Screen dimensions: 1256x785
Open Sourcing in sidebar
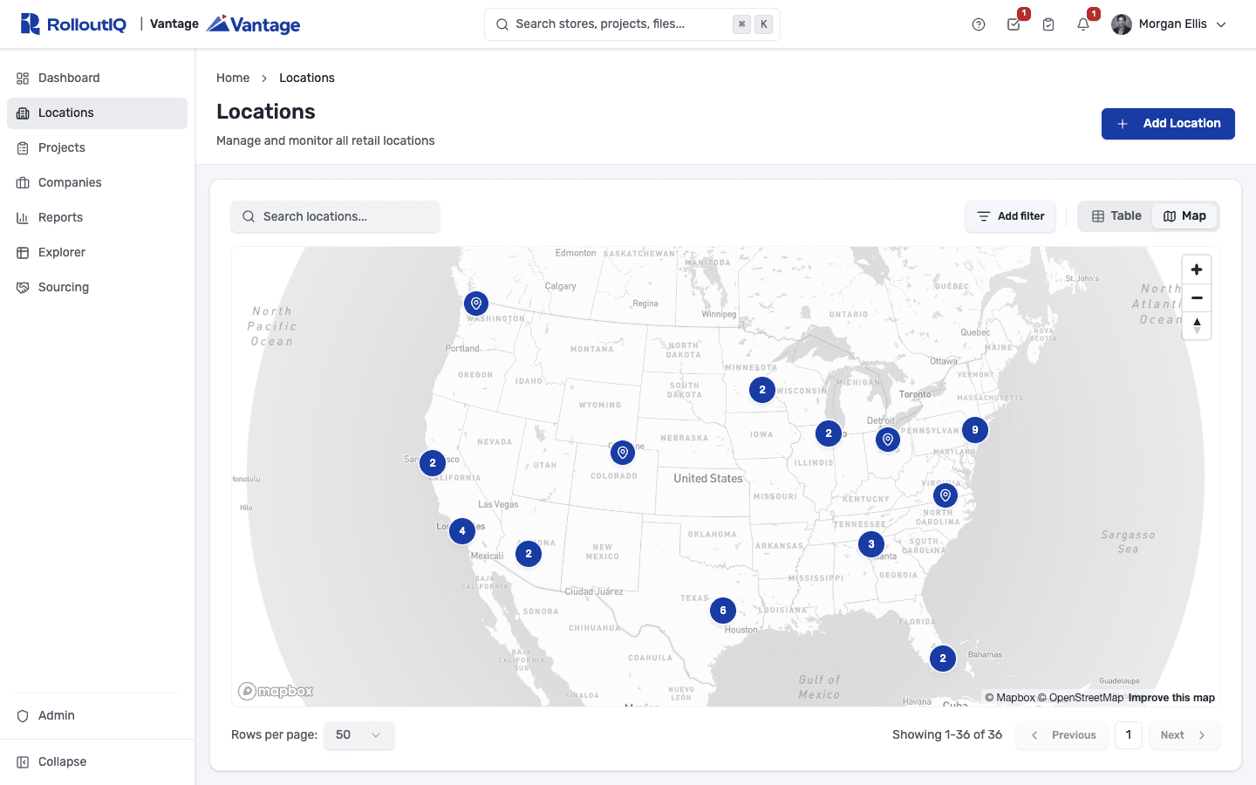pos(97,288)
